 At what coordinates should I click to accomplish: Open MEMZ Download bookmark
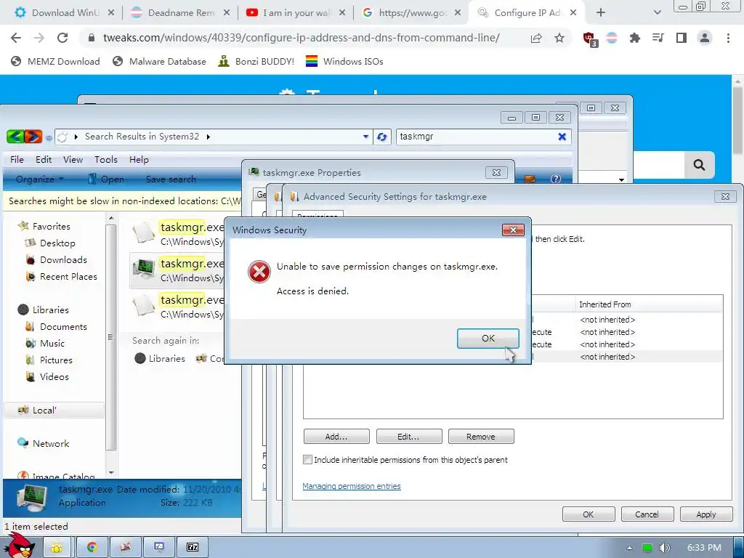(x=55, y=61)
